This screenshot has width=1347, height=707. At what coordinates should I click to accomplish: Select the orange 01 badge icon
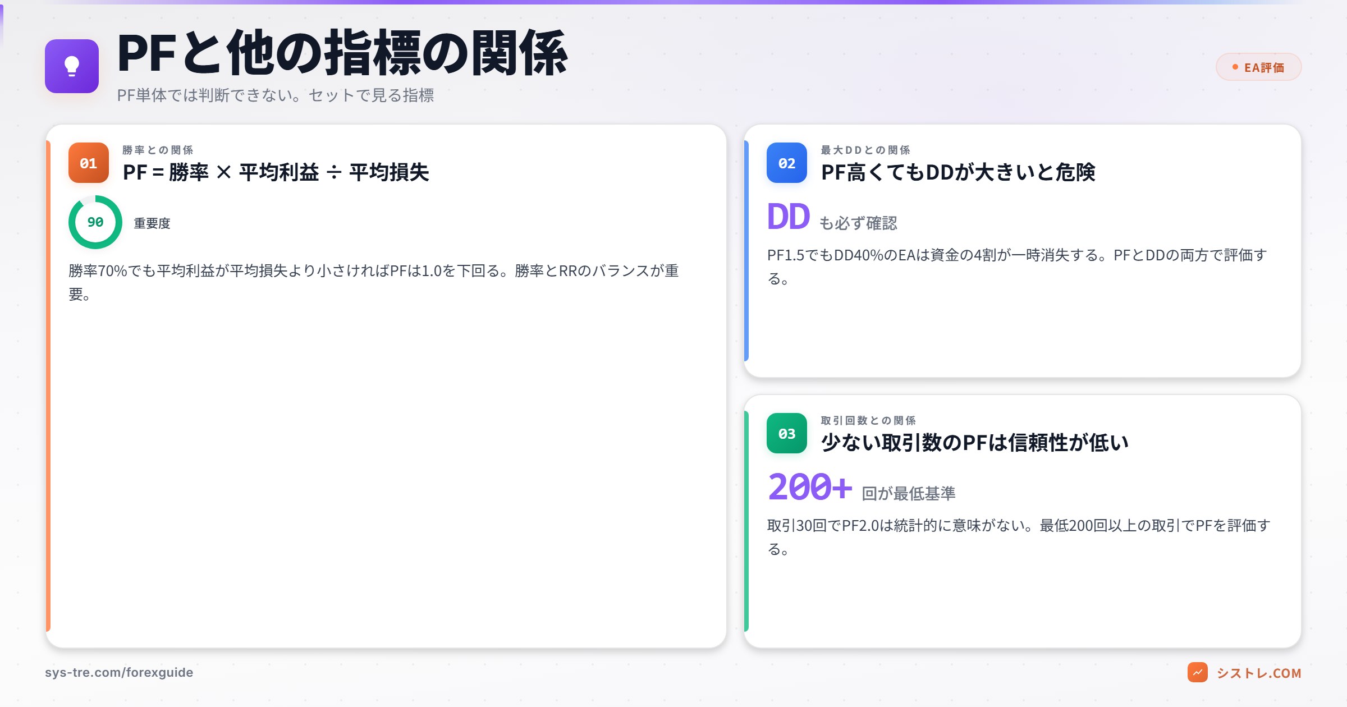coord(88,163)
